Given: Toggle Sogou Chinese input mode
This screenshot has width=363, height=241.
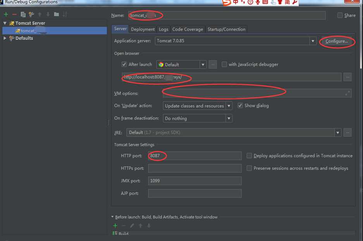Looking at the screenshot, I should click(236, 2).
